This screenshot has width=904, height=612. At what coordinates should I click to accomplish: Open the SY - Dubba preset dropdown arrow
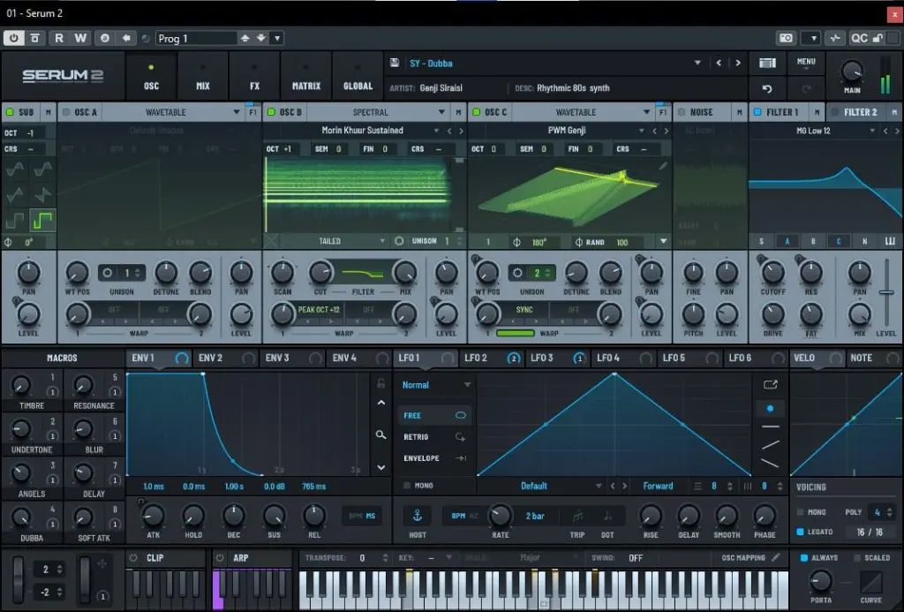click(697, 63)
